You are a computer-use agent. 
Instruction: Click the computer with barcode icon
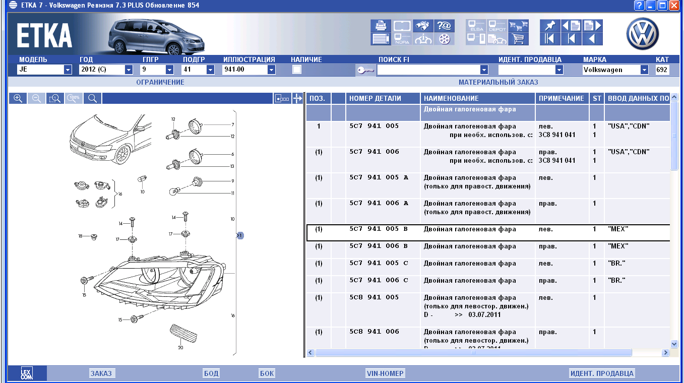tap(476, 39)
